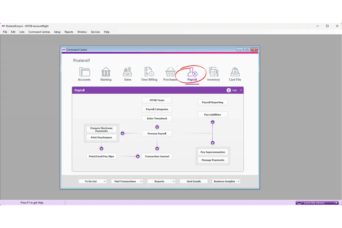Open Payroll Categories
Screen dimensions: 342x228
(x=157, y=109)
